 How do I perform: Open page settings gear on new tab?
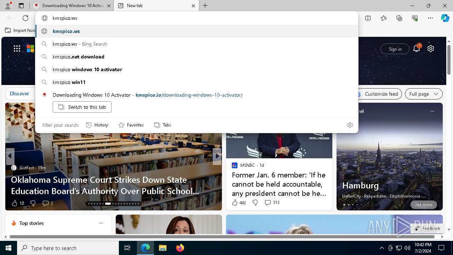click(431, 49)
